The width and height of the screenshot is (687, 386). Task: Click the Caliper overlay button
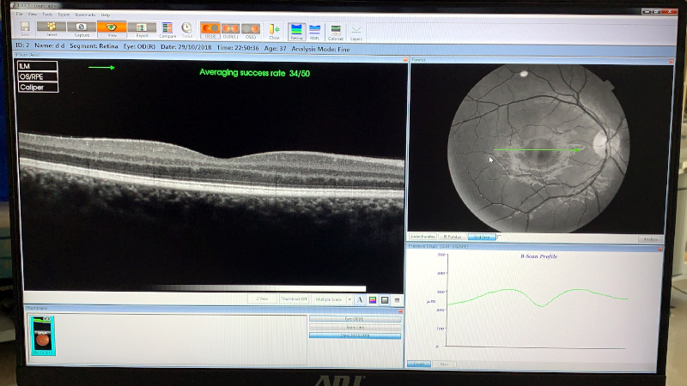click(36, 86)
